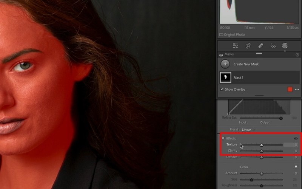Select the Masking dotted-circle tool
This screenshot has width=302, height=189.
point(285,45)
